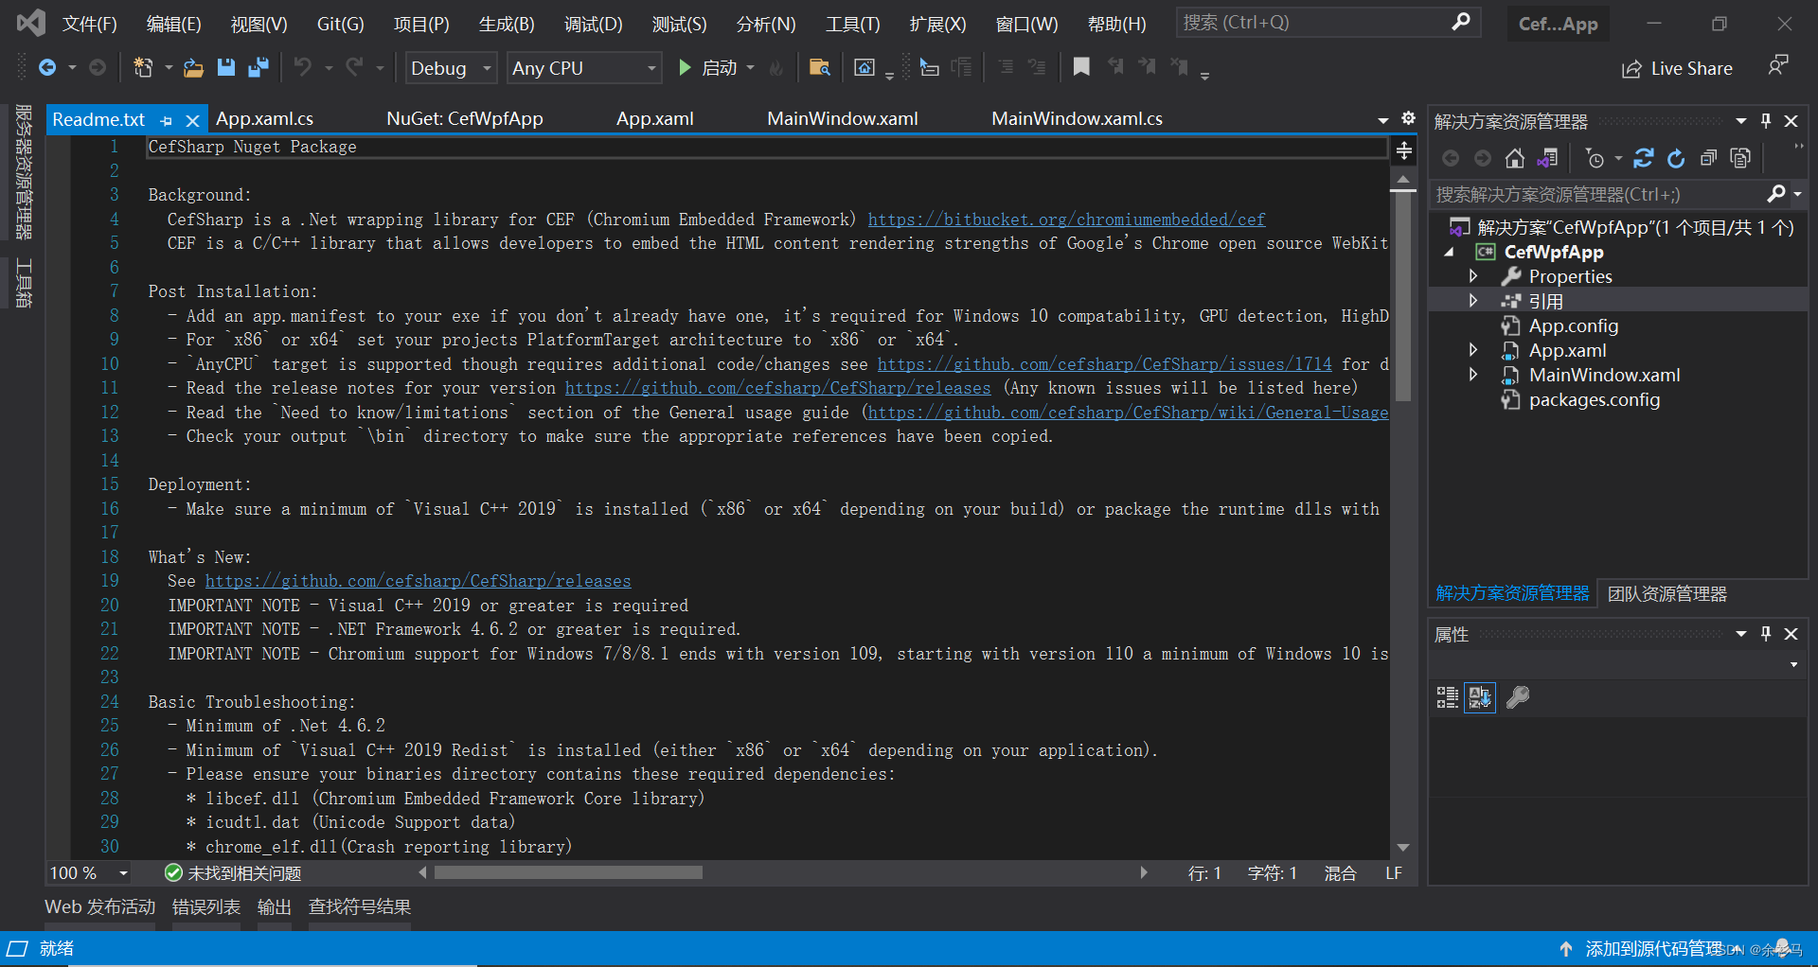Toggle a bookmark using the toolbar bookmark icon

point(1081,67)
